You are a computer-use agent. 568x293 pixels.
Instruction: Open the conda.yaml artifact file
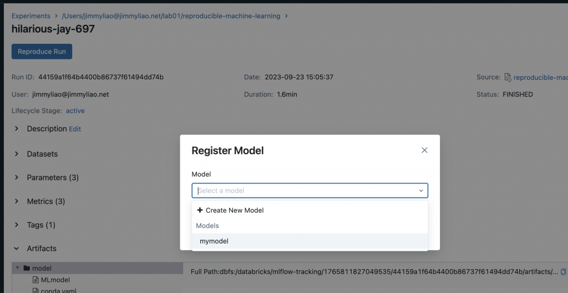(58, 291)
